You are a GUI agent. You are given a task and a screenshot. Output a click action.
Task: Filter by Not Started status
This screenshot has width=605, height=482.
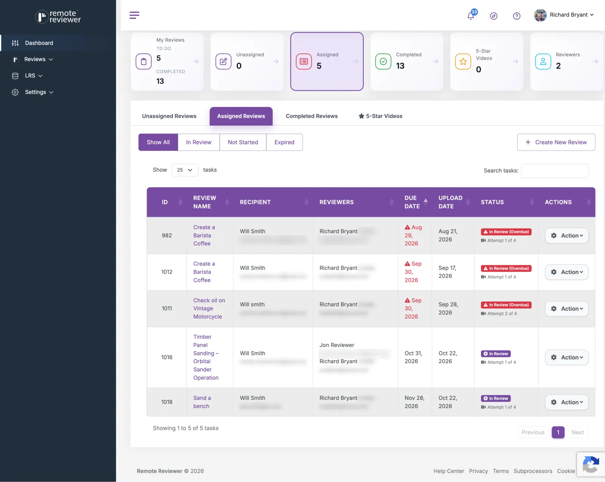click(243, 142)
